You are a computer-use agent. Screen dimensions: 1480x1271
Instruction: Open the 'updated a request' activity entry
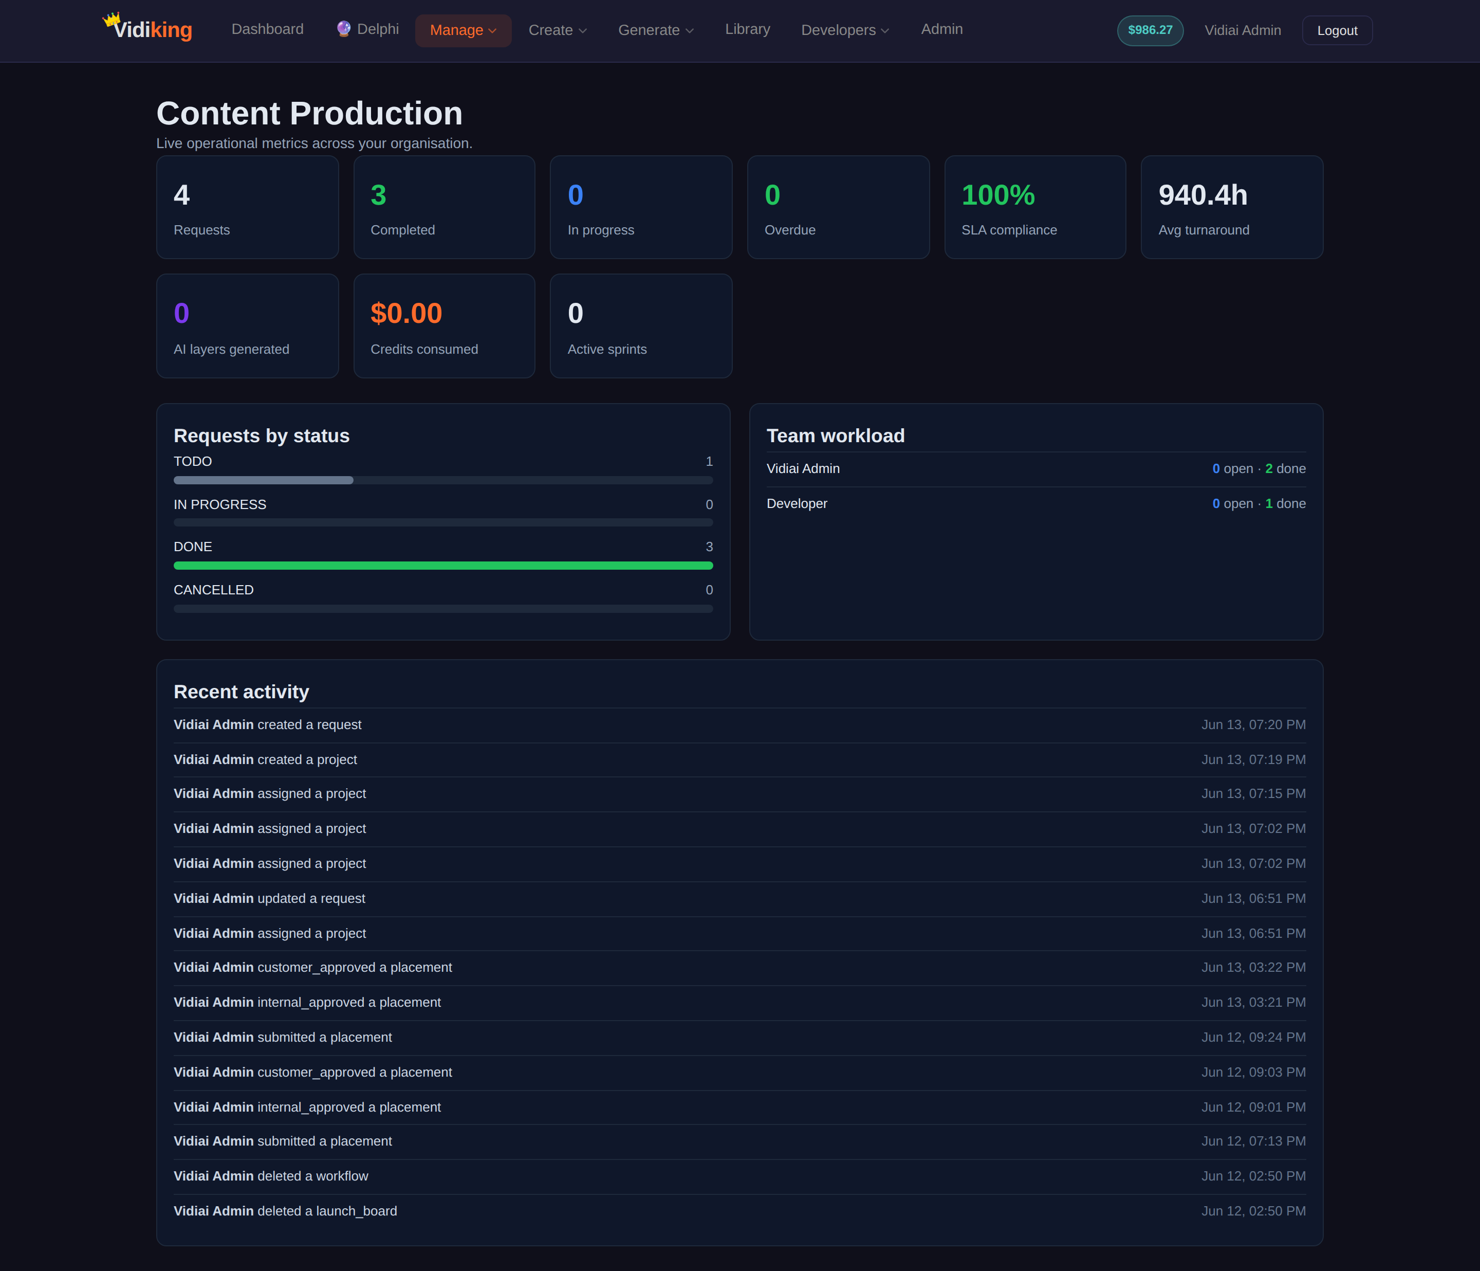[x=739, y=899]
